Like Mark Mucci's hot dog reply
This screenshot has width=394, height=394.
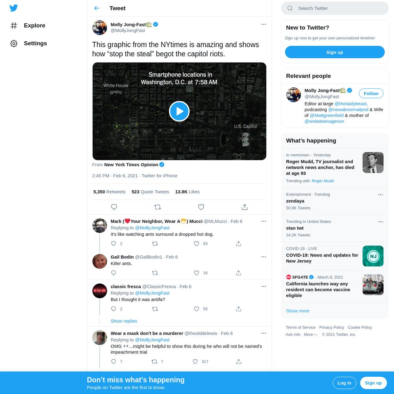(x=197, y=244)
